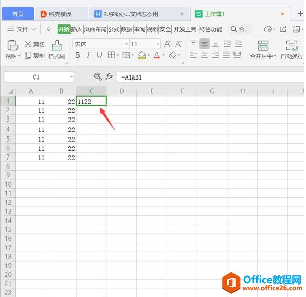The image size is (306, 297).
Task: Align cell content to top
Action: (193, 43)
